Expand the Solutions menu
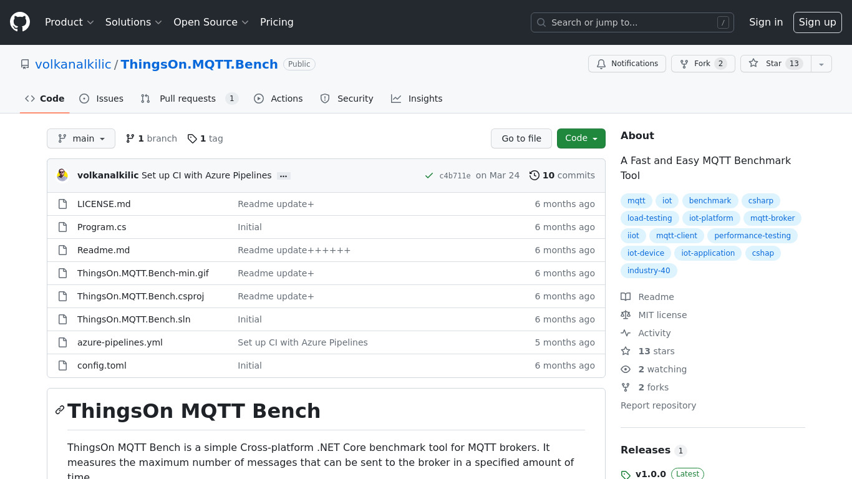 [x=133, y=22]
